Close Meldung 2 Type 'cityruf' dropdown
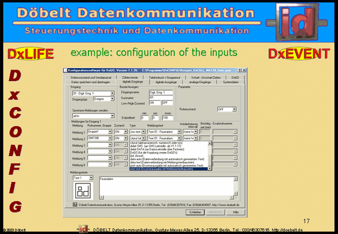The height and width of the screenshot is (234, 338). click(x=143, y=138)
